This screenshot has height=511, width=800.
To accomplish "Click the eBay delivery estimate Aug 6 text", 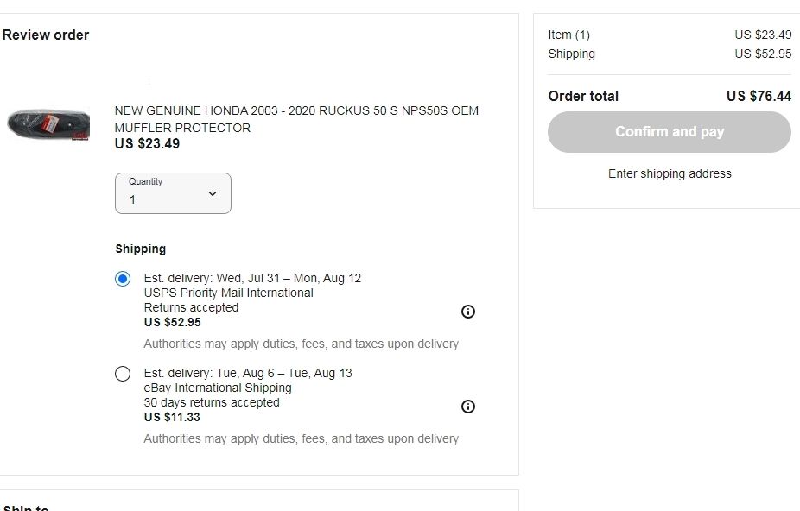I will (248, 373).
